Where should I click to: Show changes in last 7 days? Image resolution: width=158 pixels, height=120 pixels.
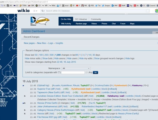coord(86,55)
